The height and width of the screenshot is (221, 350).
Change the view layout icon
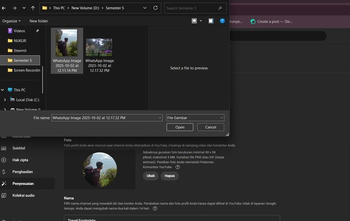click(194, 21)
